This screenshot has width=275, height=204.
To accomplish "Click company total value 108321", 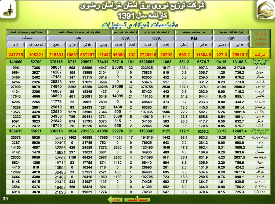I will pos(36,55).
